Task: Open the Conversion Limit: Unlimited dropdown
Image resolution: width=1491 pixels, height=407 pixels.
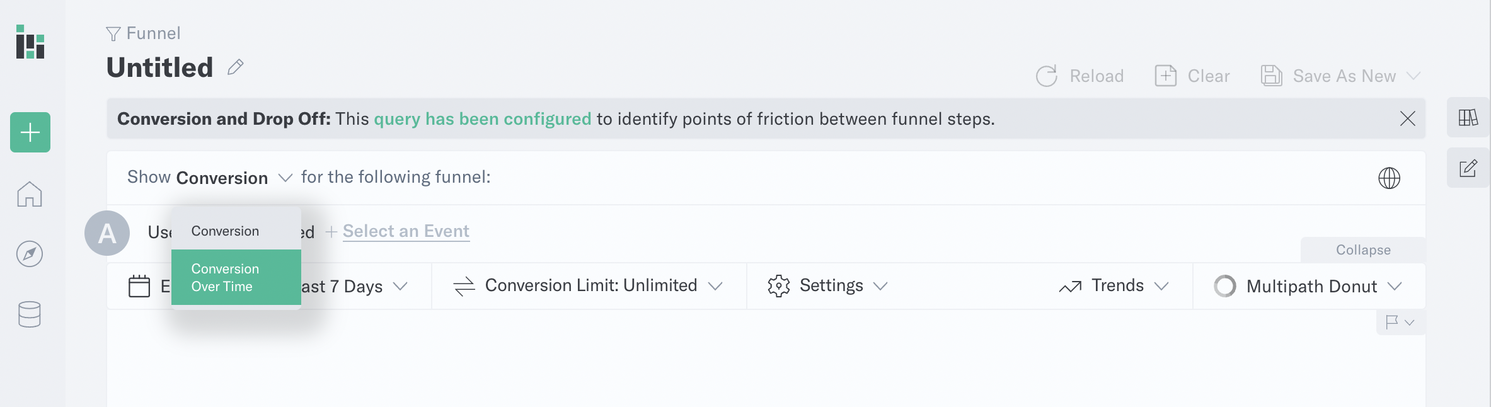Action: tap(588, 286)
